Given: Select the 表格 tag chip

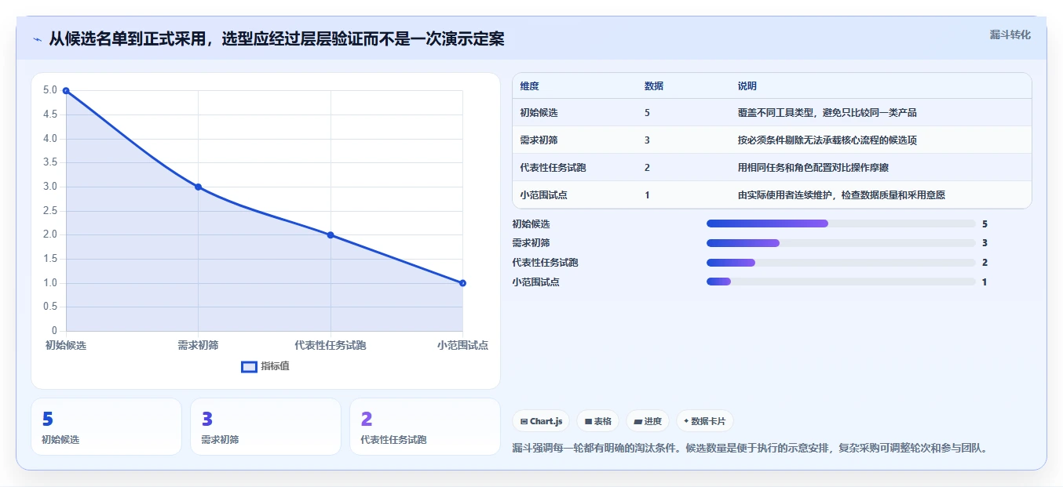Looking at the screenshot, I should tap(597, 421).
